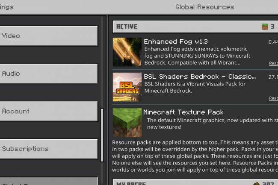Click the BSL Shaders description text

[195, 87]
